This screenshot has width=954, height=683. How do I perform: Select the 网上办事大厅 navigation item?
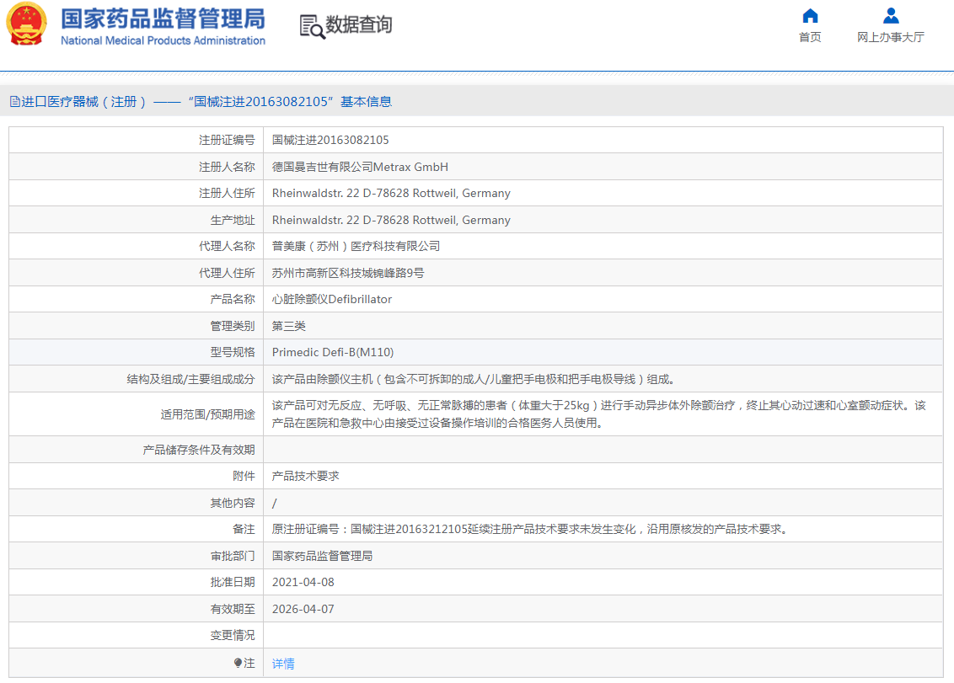(x=889, y=36)
